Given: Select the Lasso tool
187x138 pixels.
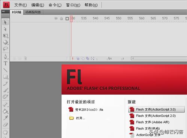Looking at the screenshot, I should (x=6, y=49).
